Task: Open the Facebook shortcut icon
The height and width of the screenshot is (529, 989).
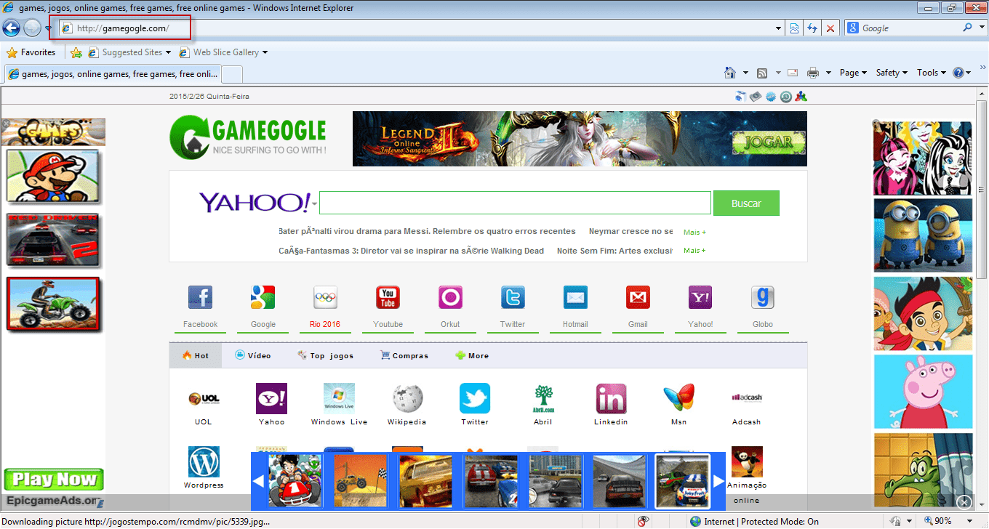Action: (200, 297)
